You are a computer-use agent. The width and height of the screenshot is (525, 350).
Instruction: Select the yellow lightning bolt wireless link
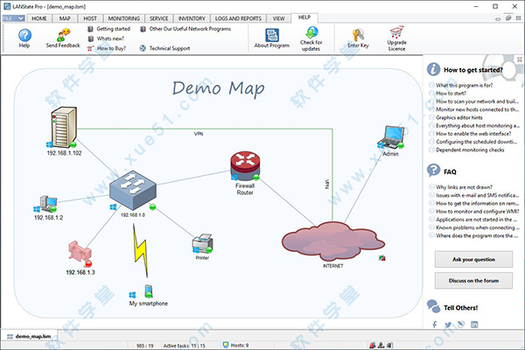[x=140, y=250]
